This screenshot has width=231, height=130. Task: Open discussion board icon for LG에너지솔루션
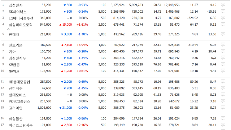(x=223, y=18)
